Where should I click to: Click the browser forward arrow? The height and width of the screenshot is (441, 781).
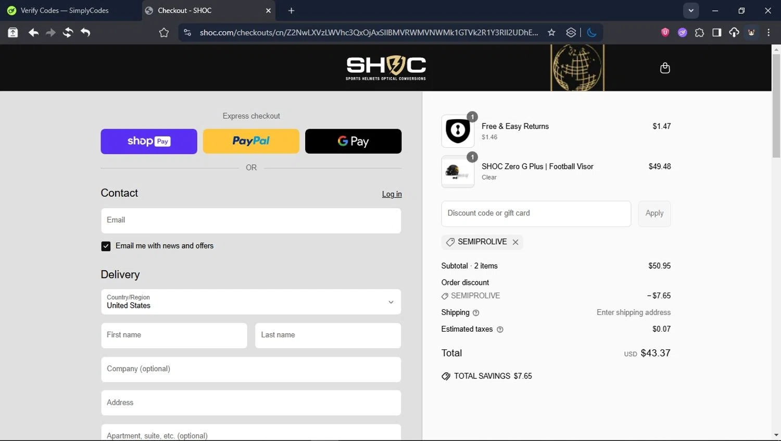tap(51, 32)
